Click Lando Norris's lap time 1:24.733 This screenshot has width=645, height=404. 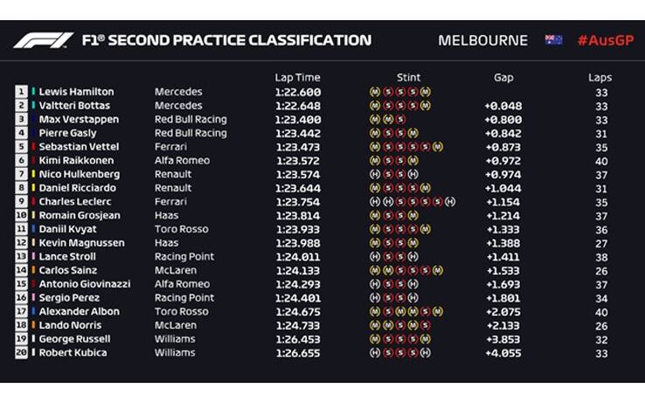pyautogui.click(x=297, y=325)
